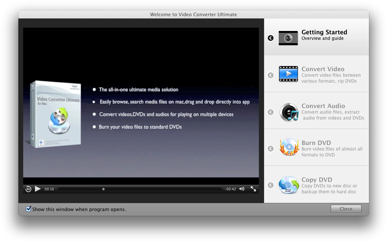Play the introduction video
This screenshot has width=387, height=242.
pos(38,189)
